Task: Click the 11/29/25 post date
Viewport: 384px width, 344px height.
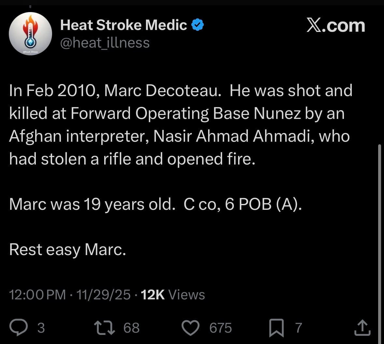Action: (x=103, y=294)
